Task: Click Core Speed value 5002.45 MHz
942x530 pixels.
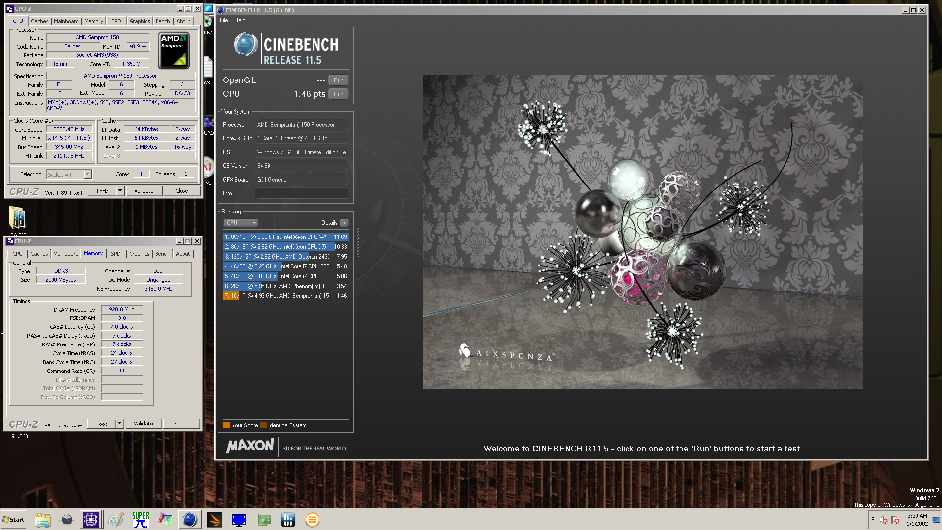Action: 69,130
